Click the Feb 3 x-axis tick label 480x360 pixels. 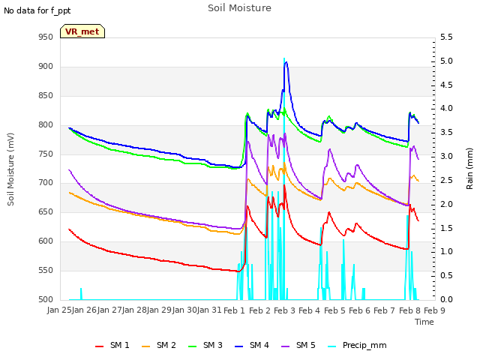tap(284, 310)
